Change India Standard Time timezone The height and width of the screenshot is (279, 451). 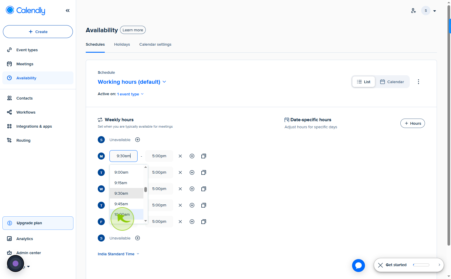(119, 254)
